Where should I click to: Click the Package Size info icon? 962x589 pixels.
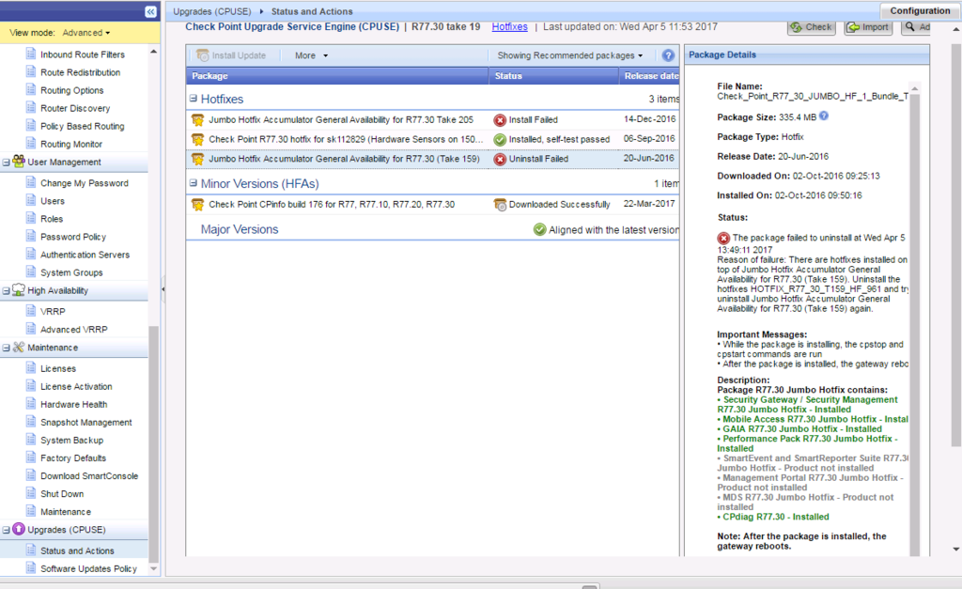pos(824,116)
